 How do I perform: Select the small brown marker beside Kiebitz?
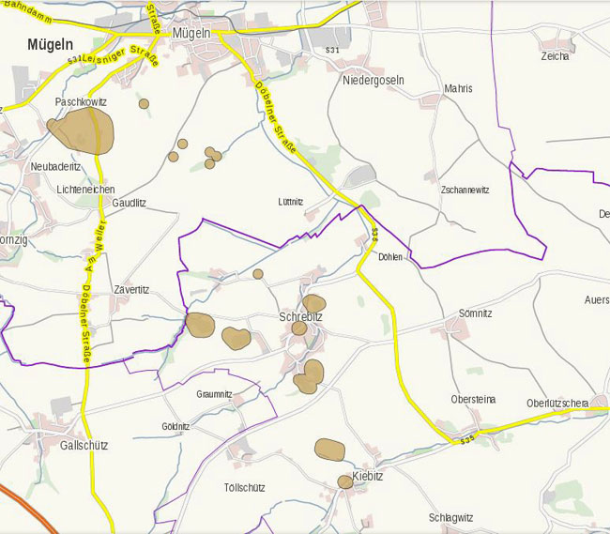tap(345, 481)
